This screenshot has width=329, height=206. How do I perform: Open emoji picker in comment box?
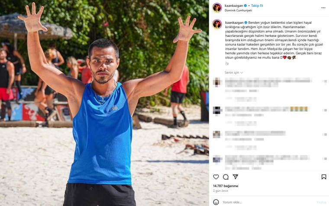tap(216, 202)
